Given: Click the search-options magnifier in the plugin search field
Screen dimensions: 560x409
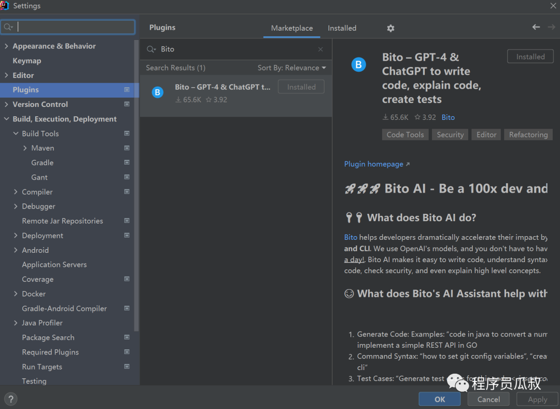Looking at the screenshot, I should coord(151,49).
